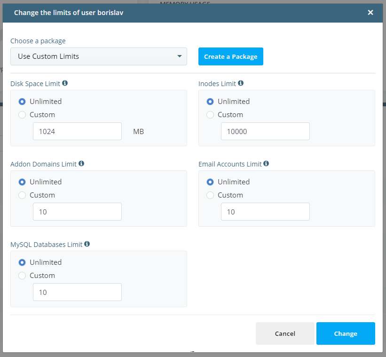Click the inodes limit value field
The height and width of the screenshot is (357, 386).
click(x=265, y=131)
